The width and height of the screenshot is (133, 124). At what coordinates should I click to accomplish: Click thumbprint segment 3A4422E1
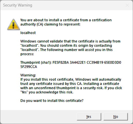[x=78, y=62]
